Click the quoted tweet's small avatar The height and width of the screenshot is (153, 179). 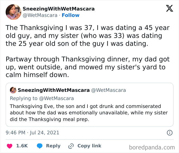(13, 90)
